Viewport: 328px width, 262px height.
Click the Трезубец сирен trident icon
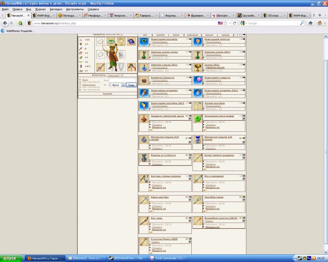coord(198,200)
